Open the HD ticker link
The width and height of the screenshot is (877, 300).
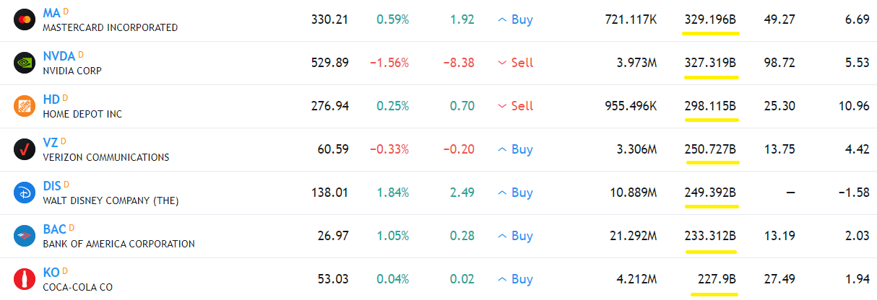click(x=51, y=100)
